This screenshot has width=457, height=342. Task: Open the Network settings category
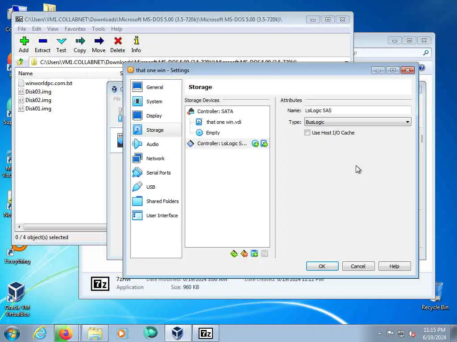(x=156, y=159)
